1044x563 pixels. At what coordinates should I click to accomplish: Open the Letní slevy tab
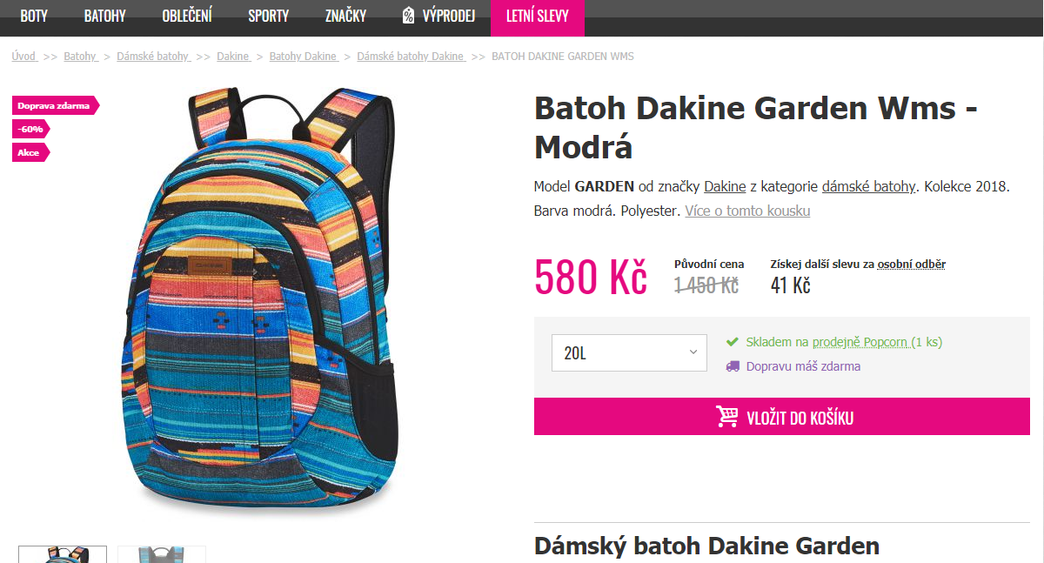[538, 17]
